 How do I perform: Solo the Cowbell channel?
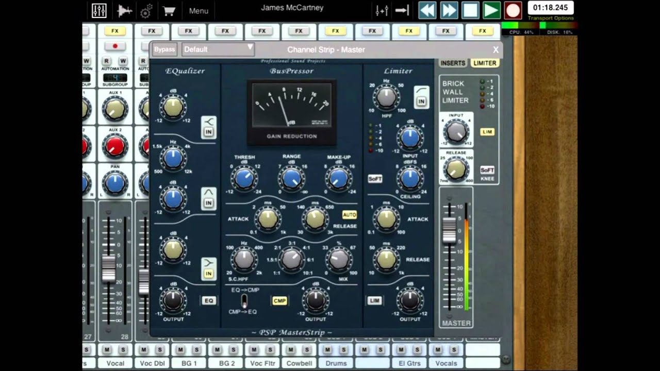306,350
